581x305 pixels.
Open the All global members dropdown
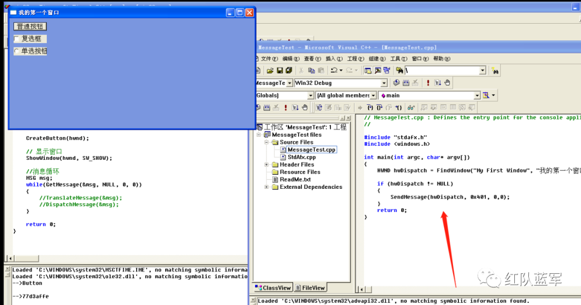(x=373, y=96)
